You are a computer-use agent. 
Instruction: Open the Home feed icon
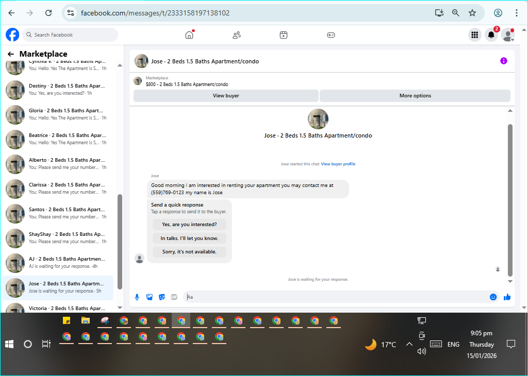click(x=189, y=35)
